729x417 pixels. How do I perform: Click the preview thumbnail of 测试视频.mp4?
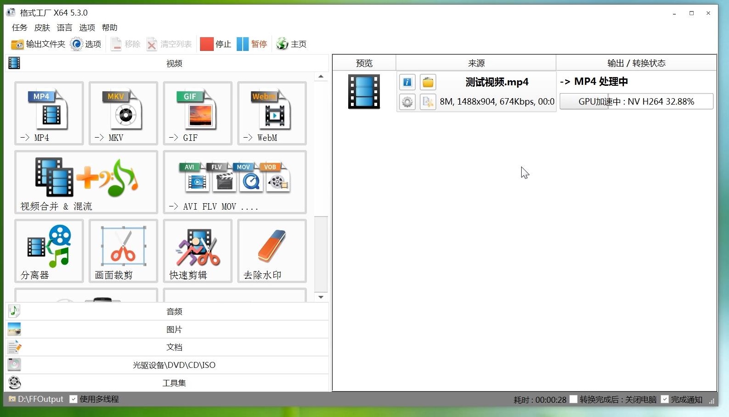pyautogui.click(x=364, y=92)
